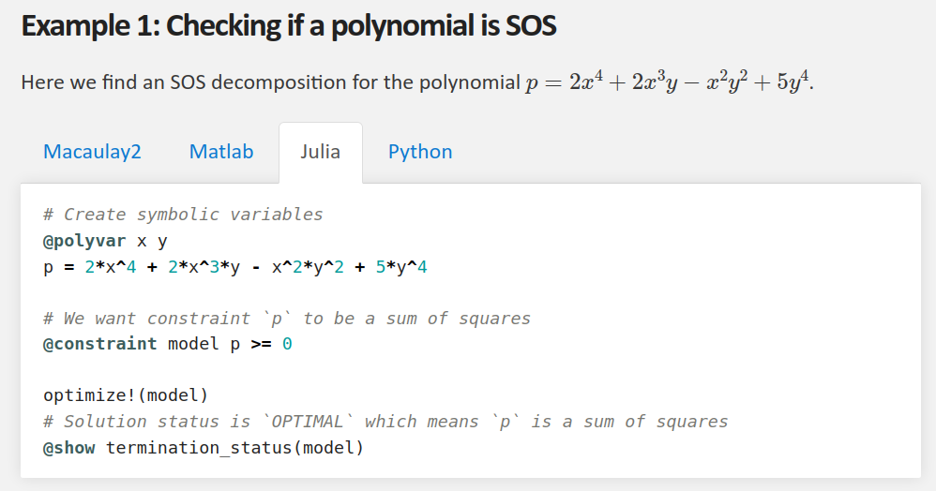
Task: Click the @show macro keyword
Action: pos(68,448)
